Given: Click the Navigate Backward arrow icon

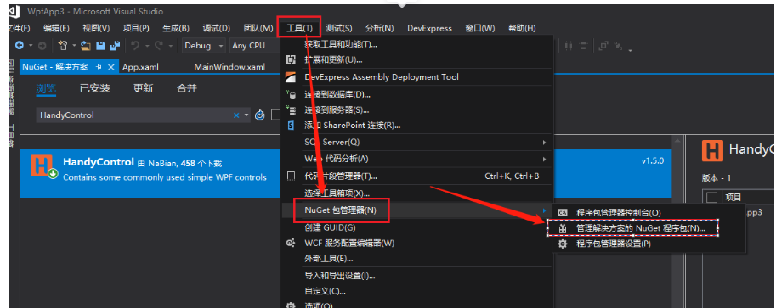Looking at the screenshot, I should 20,46.
